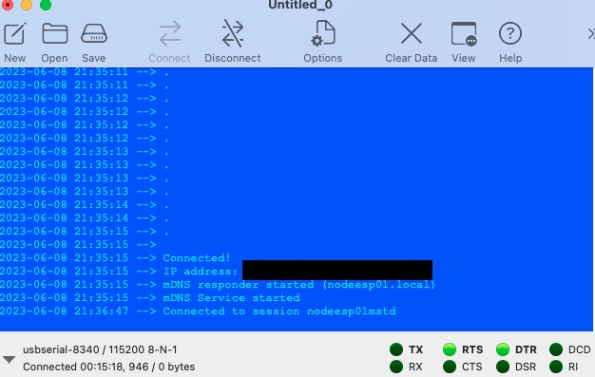This screenshot has height=377, width=595.
Task: Click the RX status LED
Action: click(396, 367)
